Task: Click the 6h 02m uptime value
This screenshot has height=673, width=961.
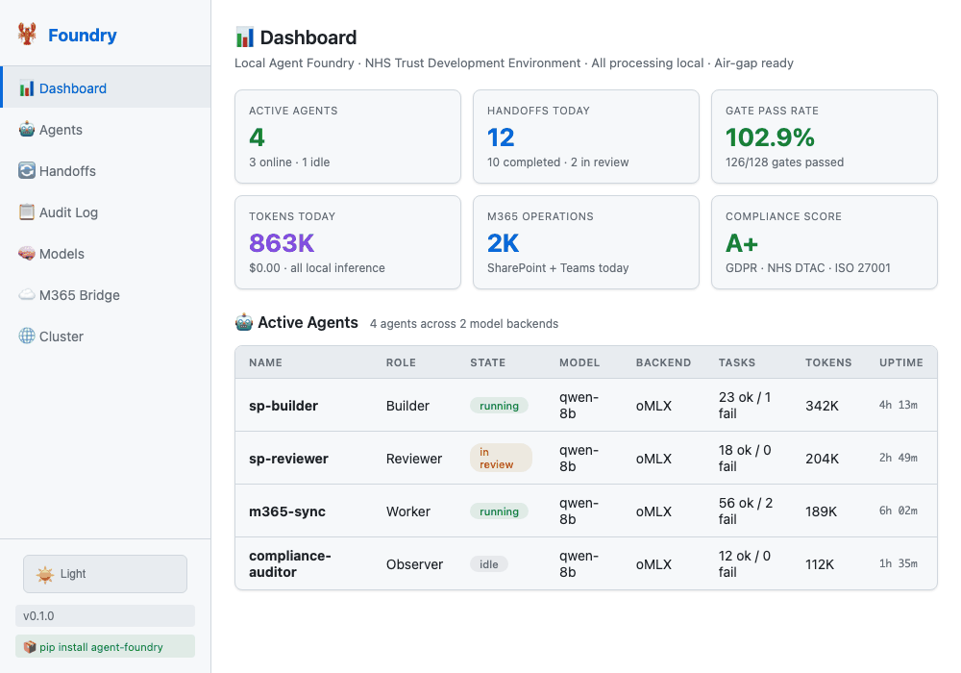Action: [898, 510]
